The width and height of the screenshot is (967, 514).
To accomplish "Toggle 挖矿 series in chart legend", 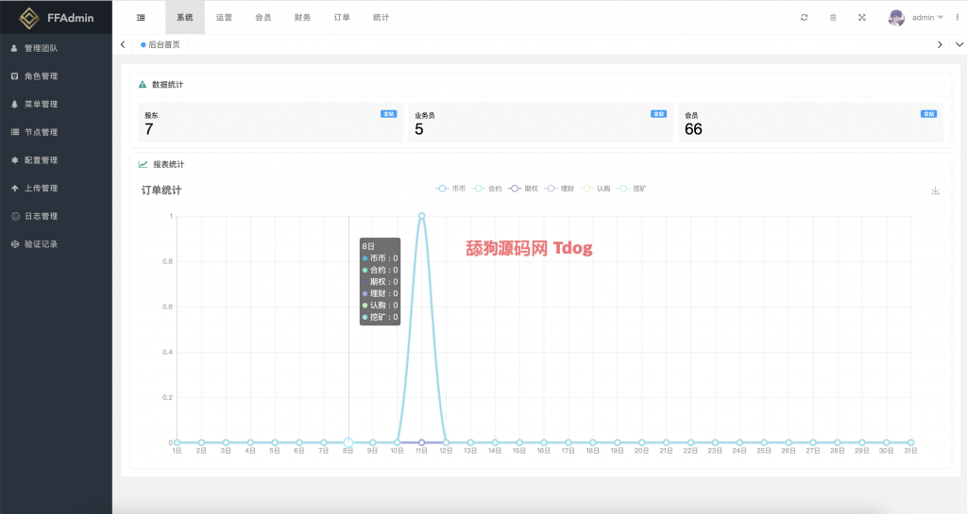I will (632, 189).
